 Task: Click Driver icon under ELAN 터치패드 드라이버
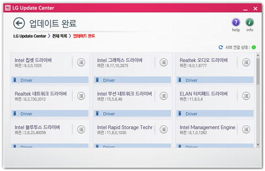[x=180, y=113]
